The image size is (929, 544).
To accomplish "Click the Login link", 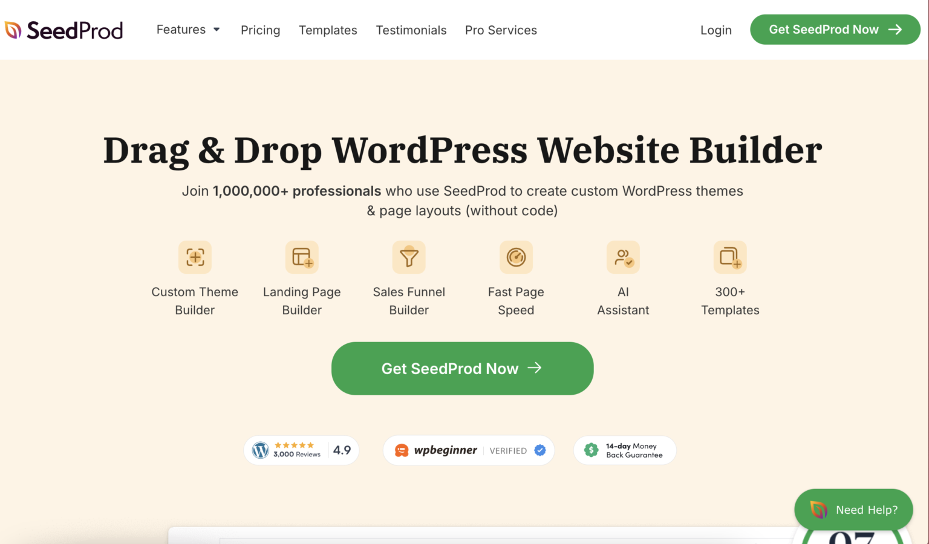I will coord(716,30).
